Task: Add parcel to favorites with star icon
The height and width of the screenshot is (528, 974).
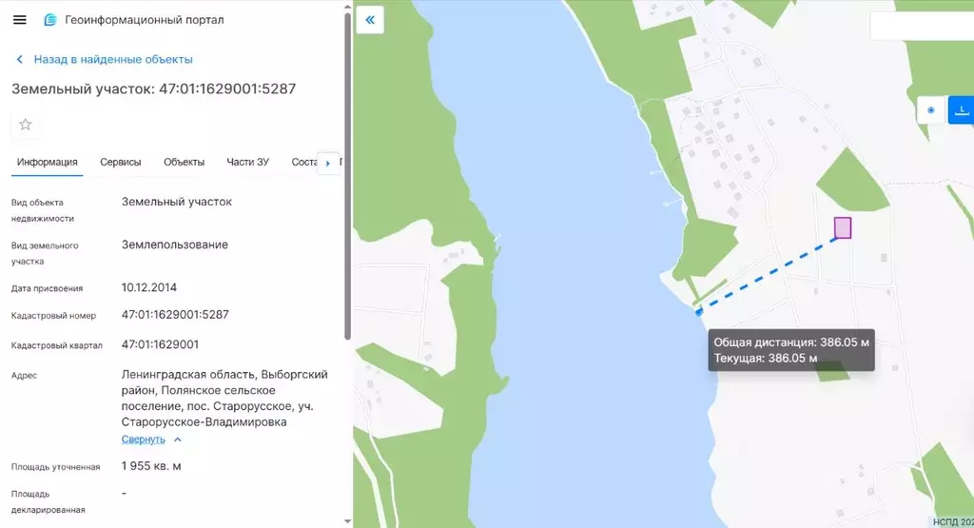Action: (x=26, y=125)
